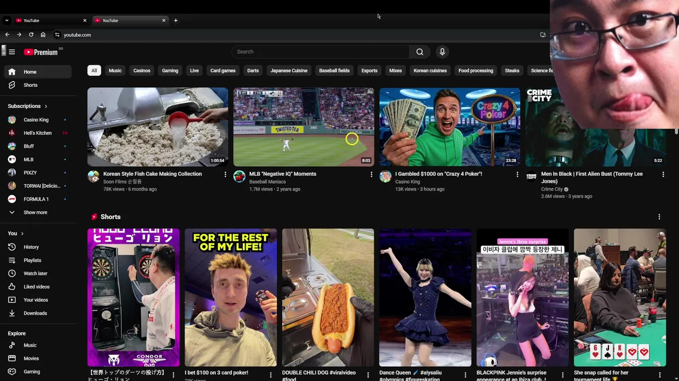Open Shorts in the sidebar

(37, 85)
